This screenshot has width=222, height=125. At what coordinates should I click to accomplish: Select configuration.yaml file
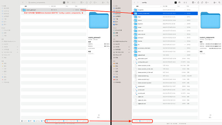pyautogui.click(x=165, y=62)
